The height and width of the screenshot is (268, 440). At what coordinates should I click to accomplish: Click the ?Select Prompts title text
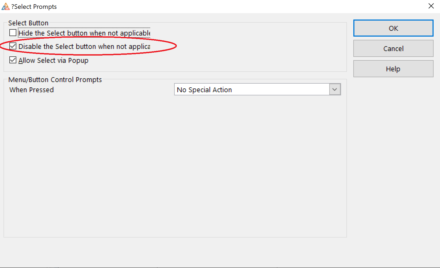tap(34, 7)
